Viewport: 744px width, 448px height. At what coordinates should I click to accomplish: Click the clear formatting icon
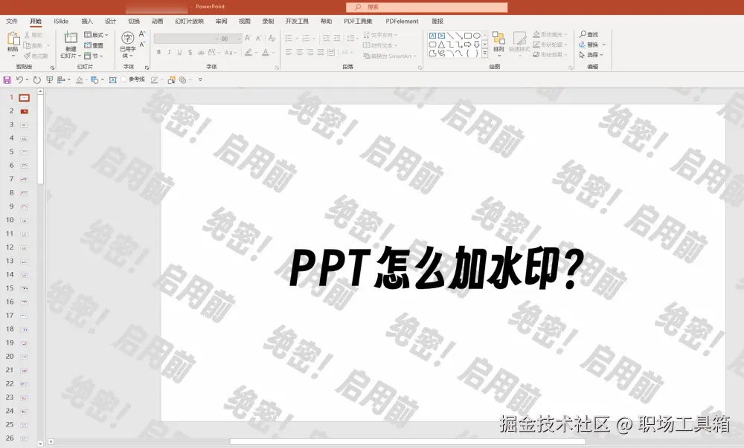coord(272,38)
